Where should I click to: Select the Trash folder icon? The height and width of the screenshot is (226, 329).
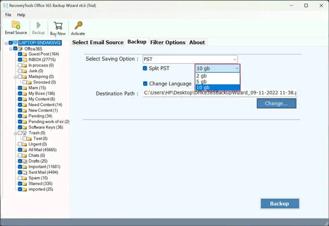(25, 133)
